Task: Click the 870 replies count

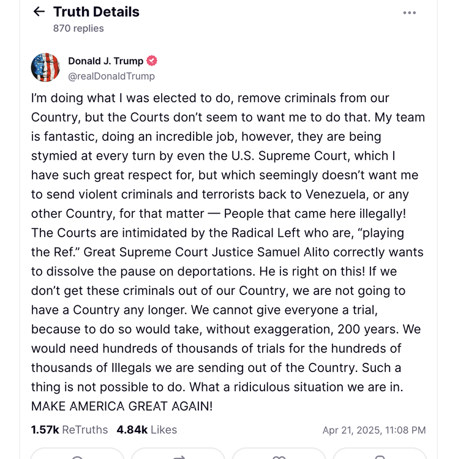Action: click(78, 28)
